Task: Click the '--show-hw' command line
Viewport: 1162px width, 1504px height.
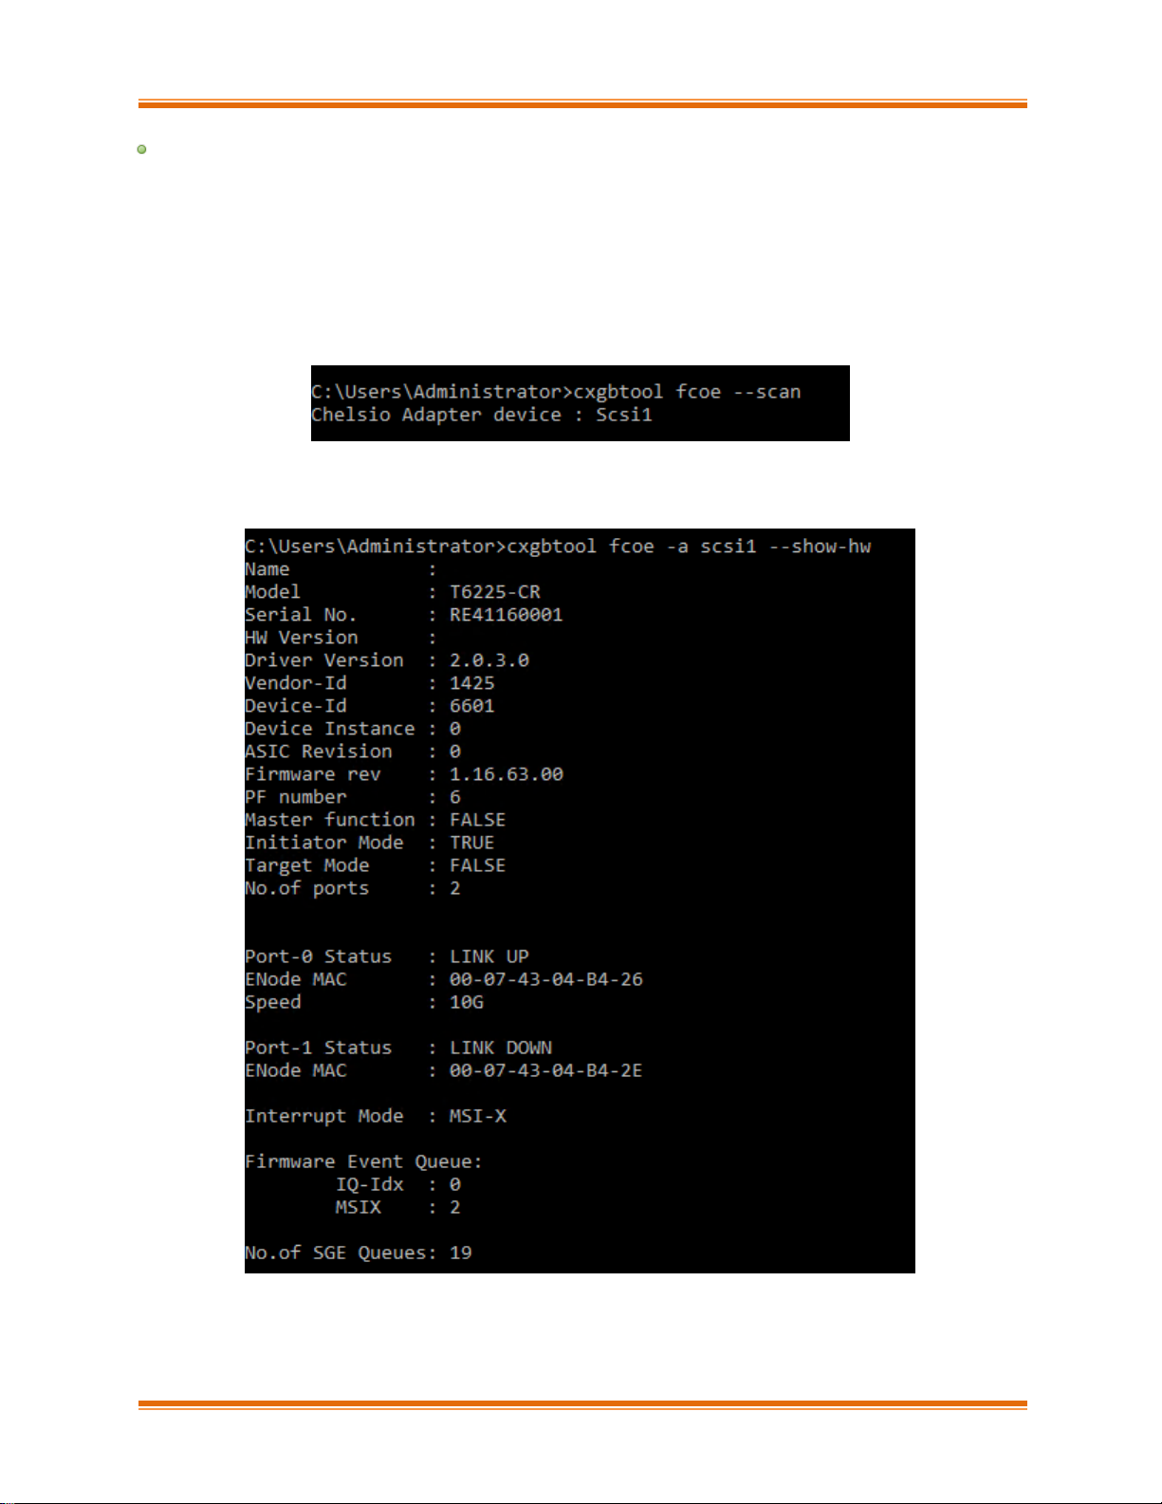Action: (558, 547)
